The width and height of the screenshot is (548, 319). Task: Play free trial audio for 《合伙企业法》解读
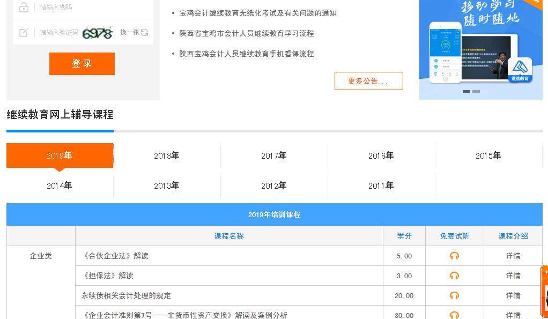coord(454,256)
